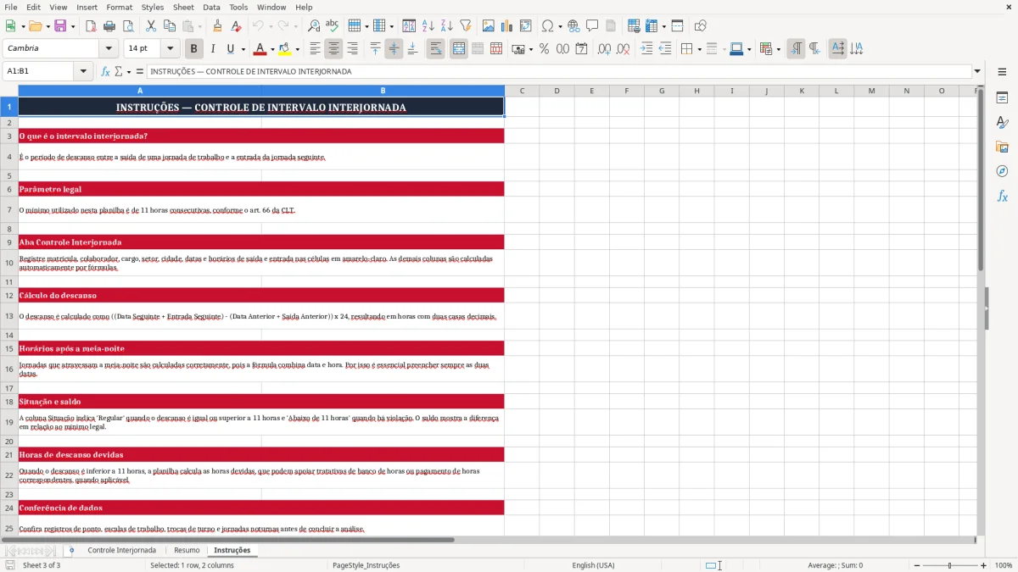Open the font size dropdown
1018x572 pixels.
(170, 49)
